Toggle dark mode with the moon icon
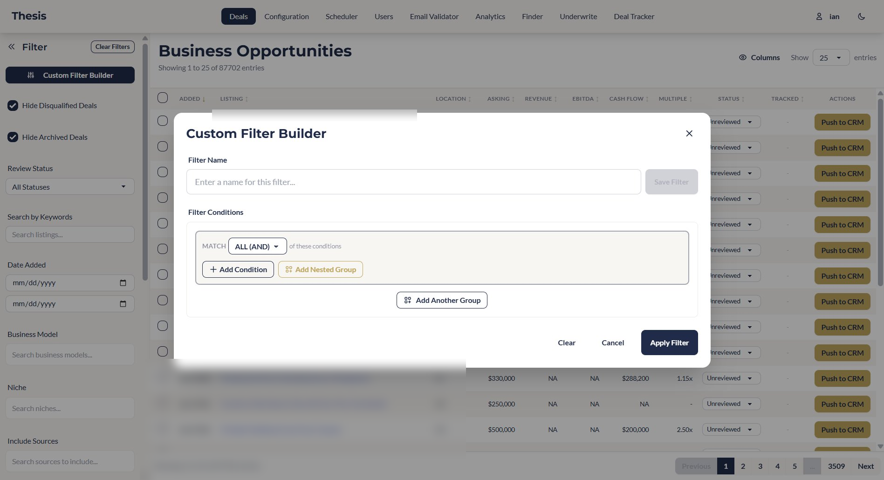The height and width of the screenshot is (480, 884). click(861, 16)
